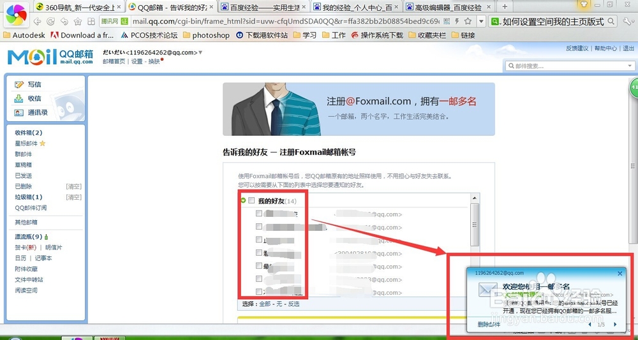Click friend list scroll-up arrow
Image resolution: width=638 pixels, height=340 pixels.
click(475, 198)
